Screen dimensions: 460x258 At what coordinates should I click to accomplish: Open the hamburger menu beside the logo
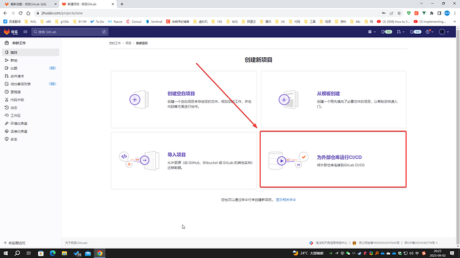(x=25, y=32)
